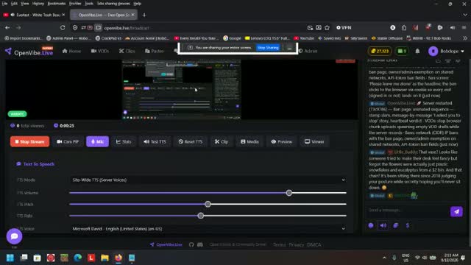Screen dimensions: 471x265
Task: Toggle the stream Preview button
Action: point(281,141)
